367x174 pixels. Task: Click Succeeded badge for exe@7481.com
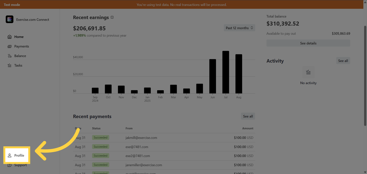tap(100, 147)
